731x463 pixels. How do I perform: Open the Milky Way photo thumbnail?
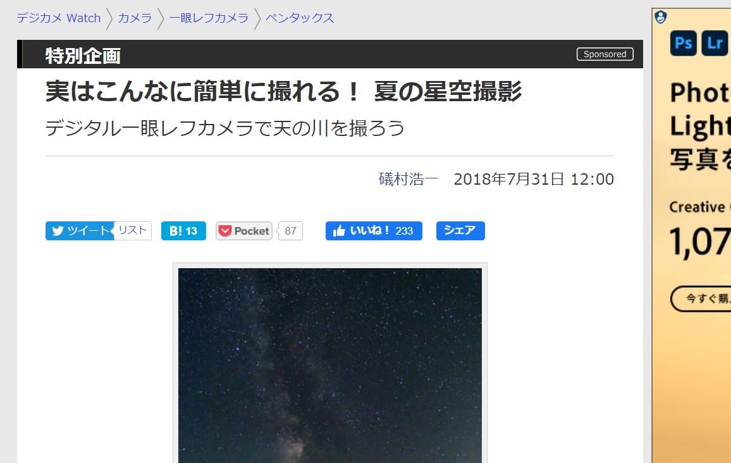330,365
